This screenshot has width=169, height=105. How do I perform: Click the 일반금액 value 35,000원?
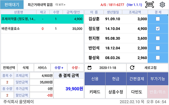click(x=46, y=82)
